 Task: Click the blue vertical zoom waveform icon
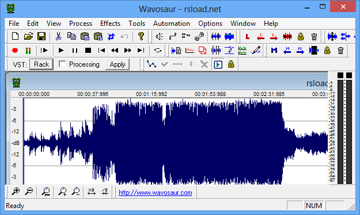pyautogui.click(x=332, y=36)
